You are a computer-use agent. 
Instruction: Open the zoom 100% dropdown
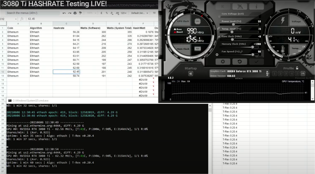pyautogui.click(x=91, y=13)
